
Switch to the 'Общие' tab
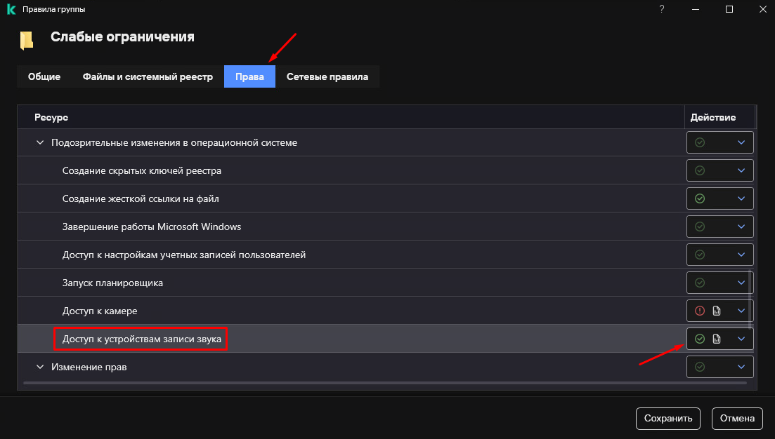(44, 77)
